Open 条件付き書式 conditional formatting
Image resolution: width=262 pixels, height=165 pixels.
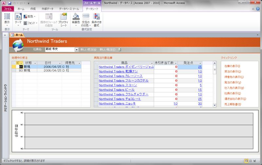click(x=96, y=20)
